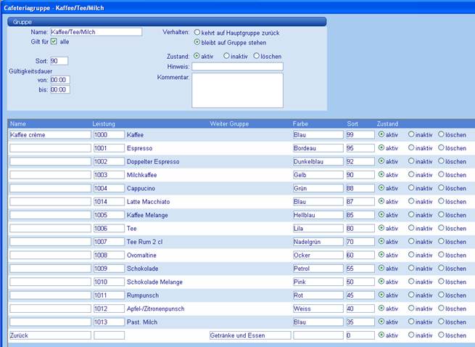The image size is (475, 347).
Task: Mark Espresso row as inaktiv
Action: point(411,148)
